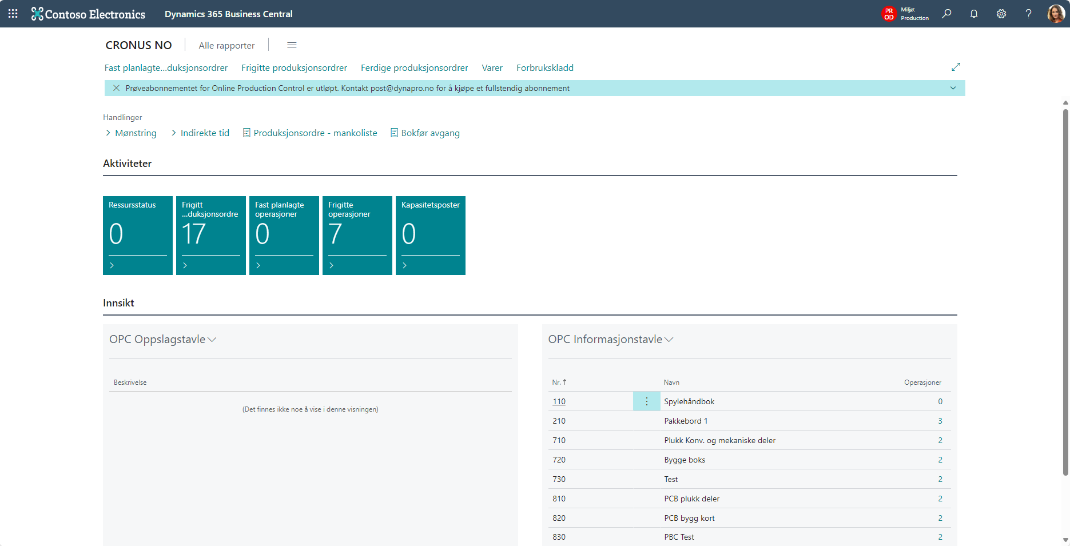Open the settings gear icon
This screenshot has width=1070, height=546.
tap(1001, 14)
